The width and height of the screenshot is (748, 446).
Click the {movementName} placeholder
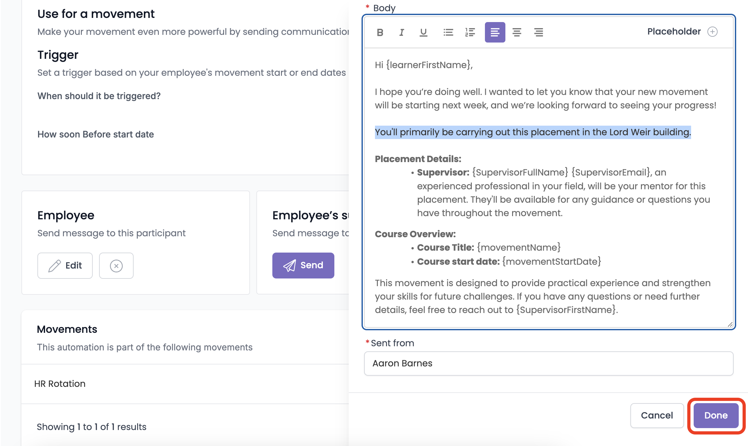(x=519, y=247)
